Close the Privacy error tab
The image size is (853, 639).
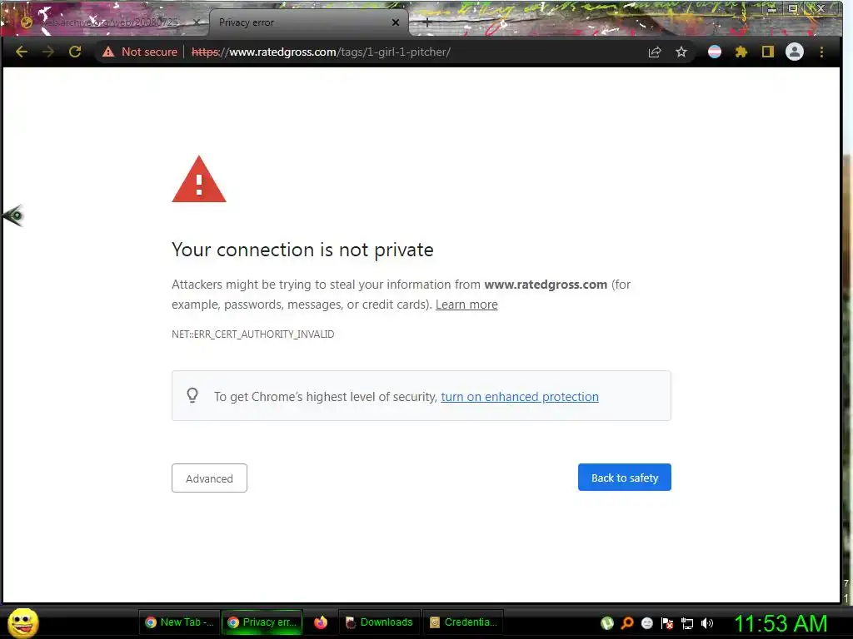[396, 22]
